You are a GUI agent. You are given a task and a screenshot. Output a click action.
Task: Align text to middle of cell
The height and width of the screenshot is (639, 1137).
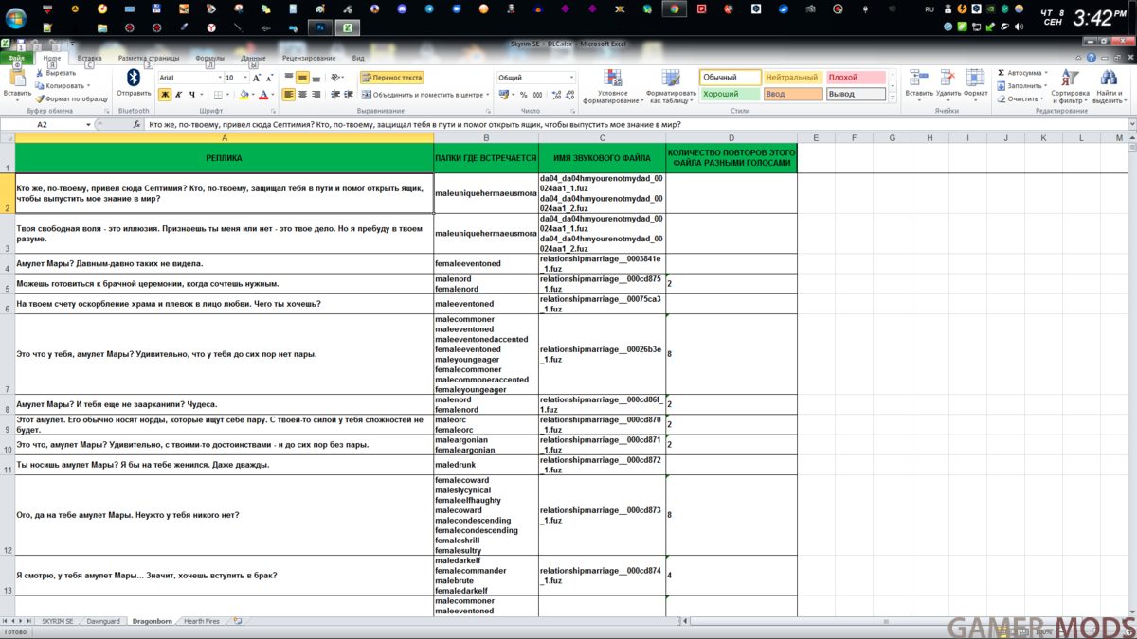[x=302, y=78]
